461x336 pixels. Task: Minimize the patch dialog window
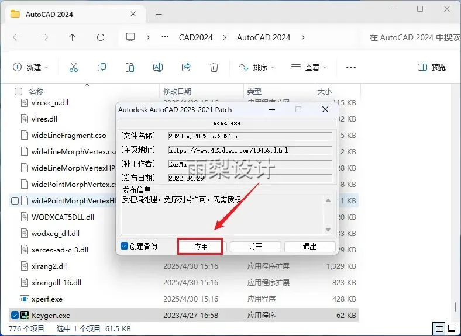click(272, 109)
